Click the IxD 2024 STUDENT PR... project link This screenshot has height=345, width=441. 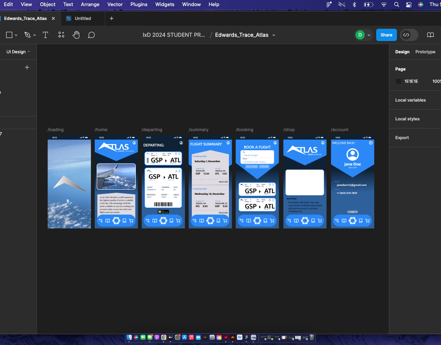click(174, 35)
